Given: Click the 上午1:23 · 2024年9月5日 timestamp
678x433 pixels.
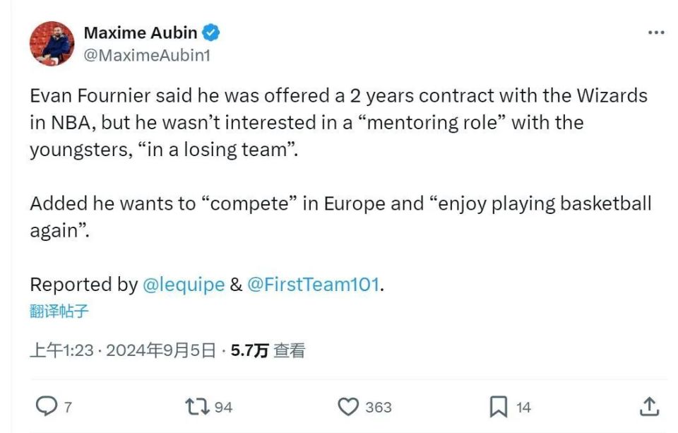Looking at the screenshot, I should pyautogui.click(x=122, y=350).
